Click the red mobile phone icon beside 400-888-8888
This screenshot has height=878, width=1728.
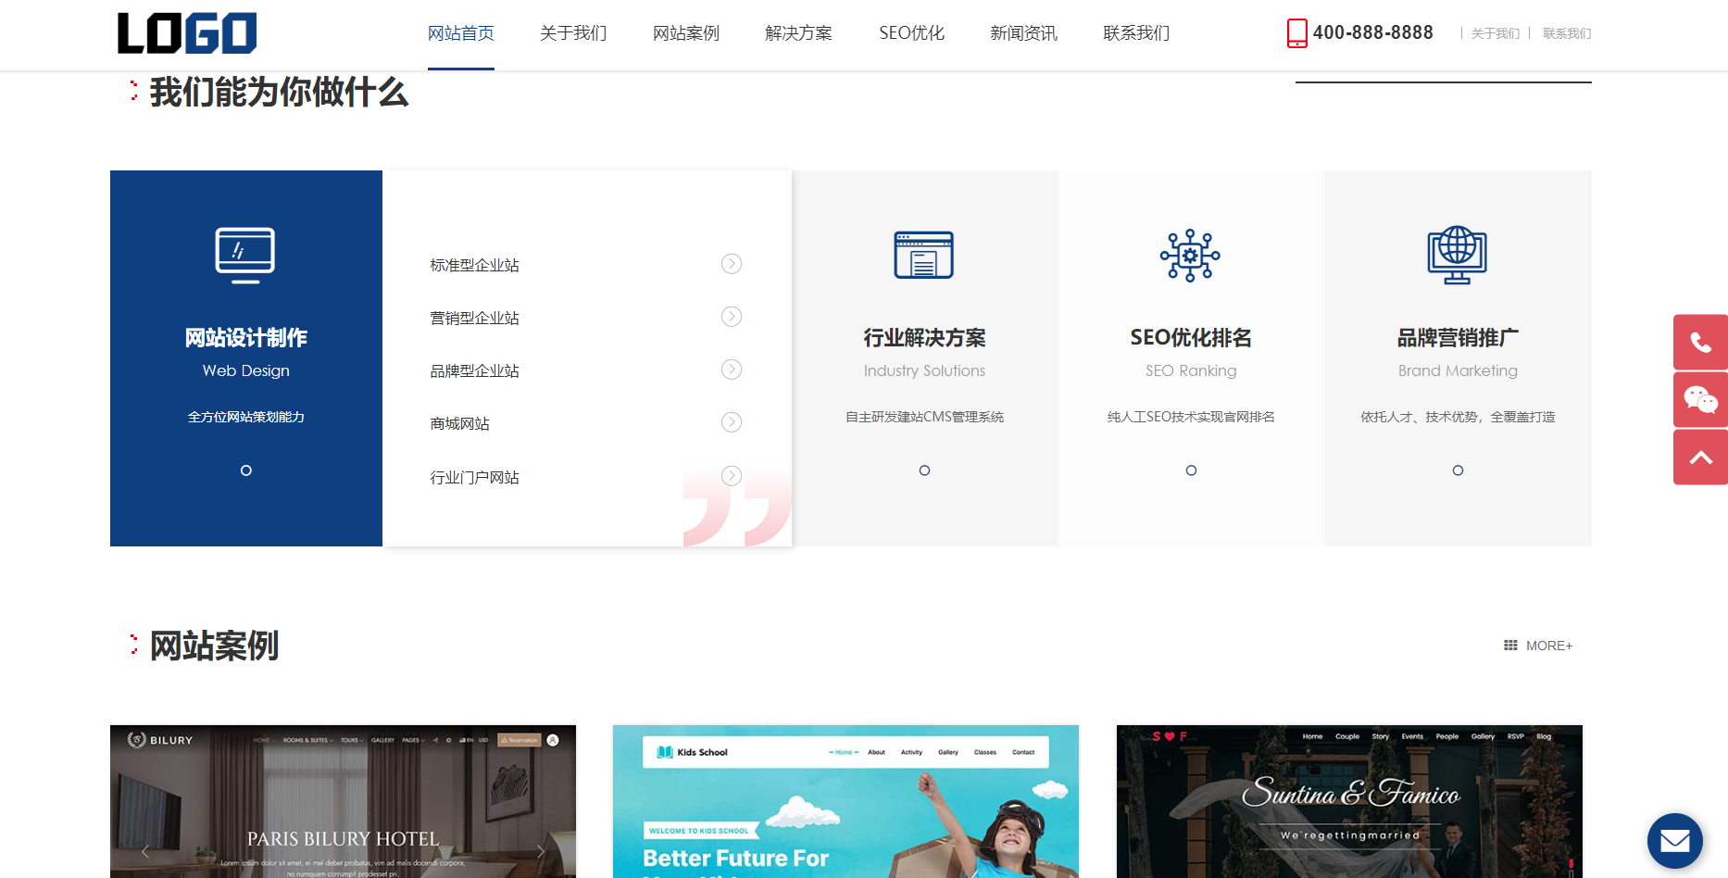(x=1296, y=32)
